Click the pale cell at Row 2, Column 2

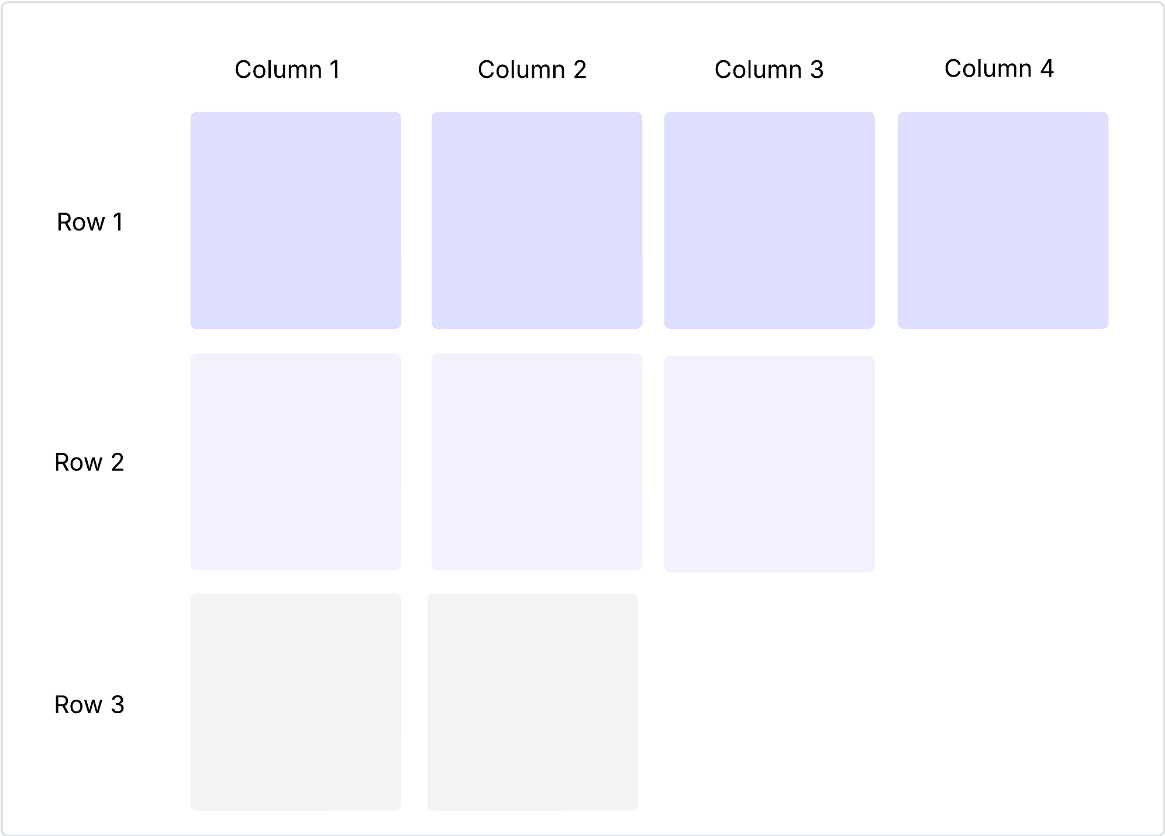(x=536, y=462)
